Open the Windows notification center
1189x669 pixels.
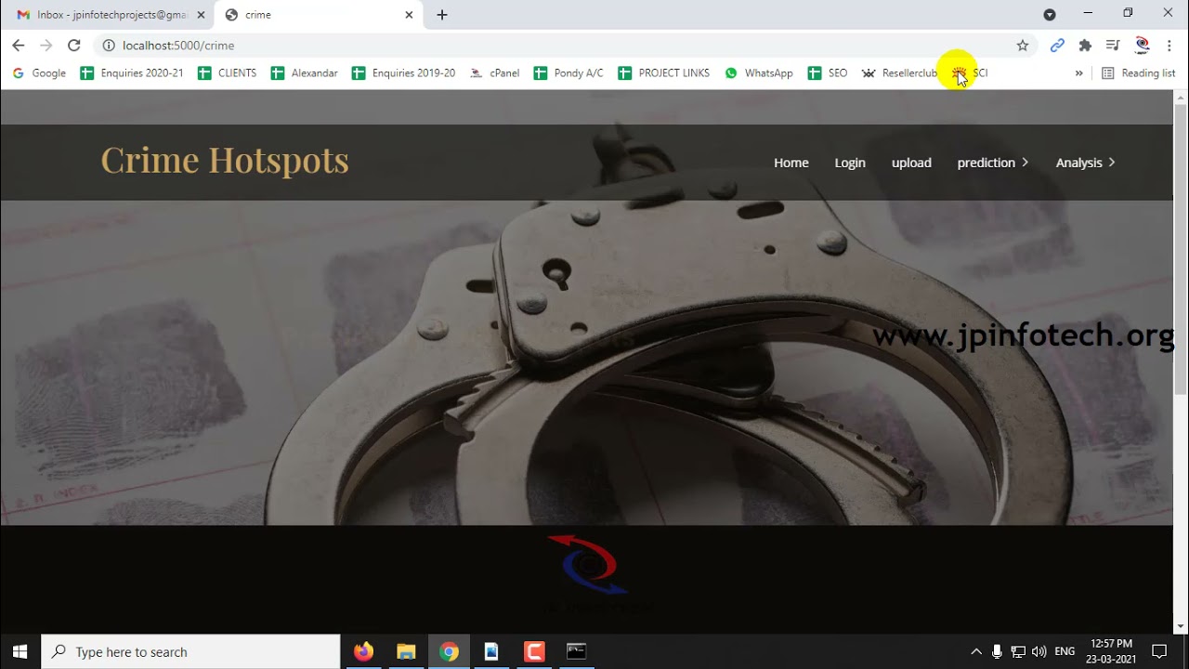(1159, 651)
